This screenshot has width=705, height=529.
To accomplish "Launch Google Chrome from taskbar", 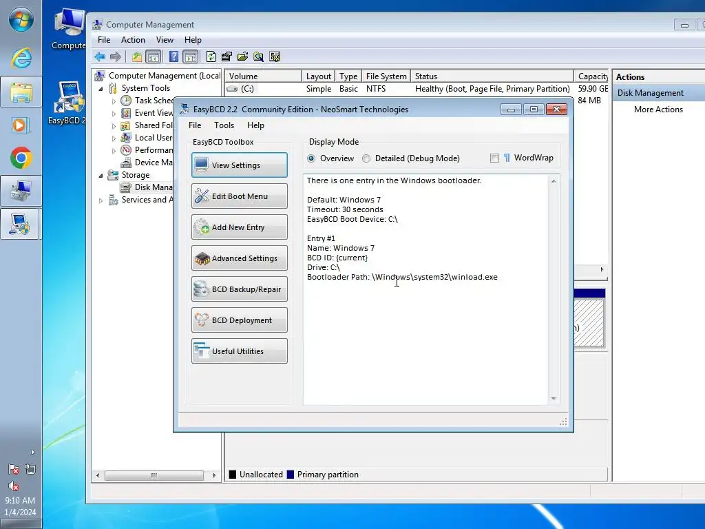I will pyautogui.click(x=21, y=158).
